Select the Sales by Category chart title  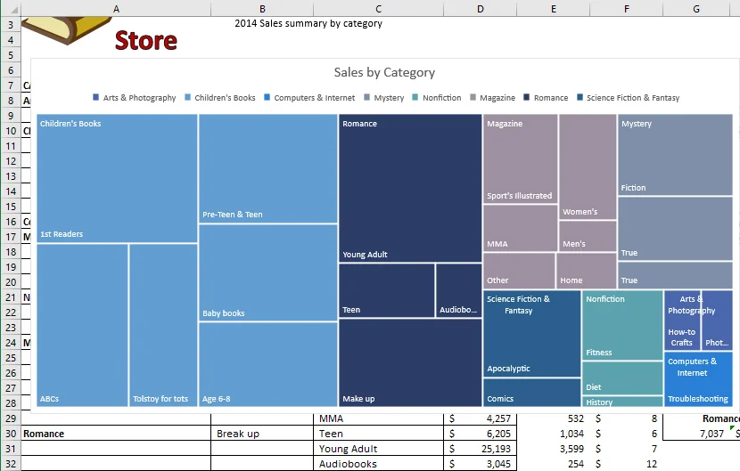click(x=384, y=72)
